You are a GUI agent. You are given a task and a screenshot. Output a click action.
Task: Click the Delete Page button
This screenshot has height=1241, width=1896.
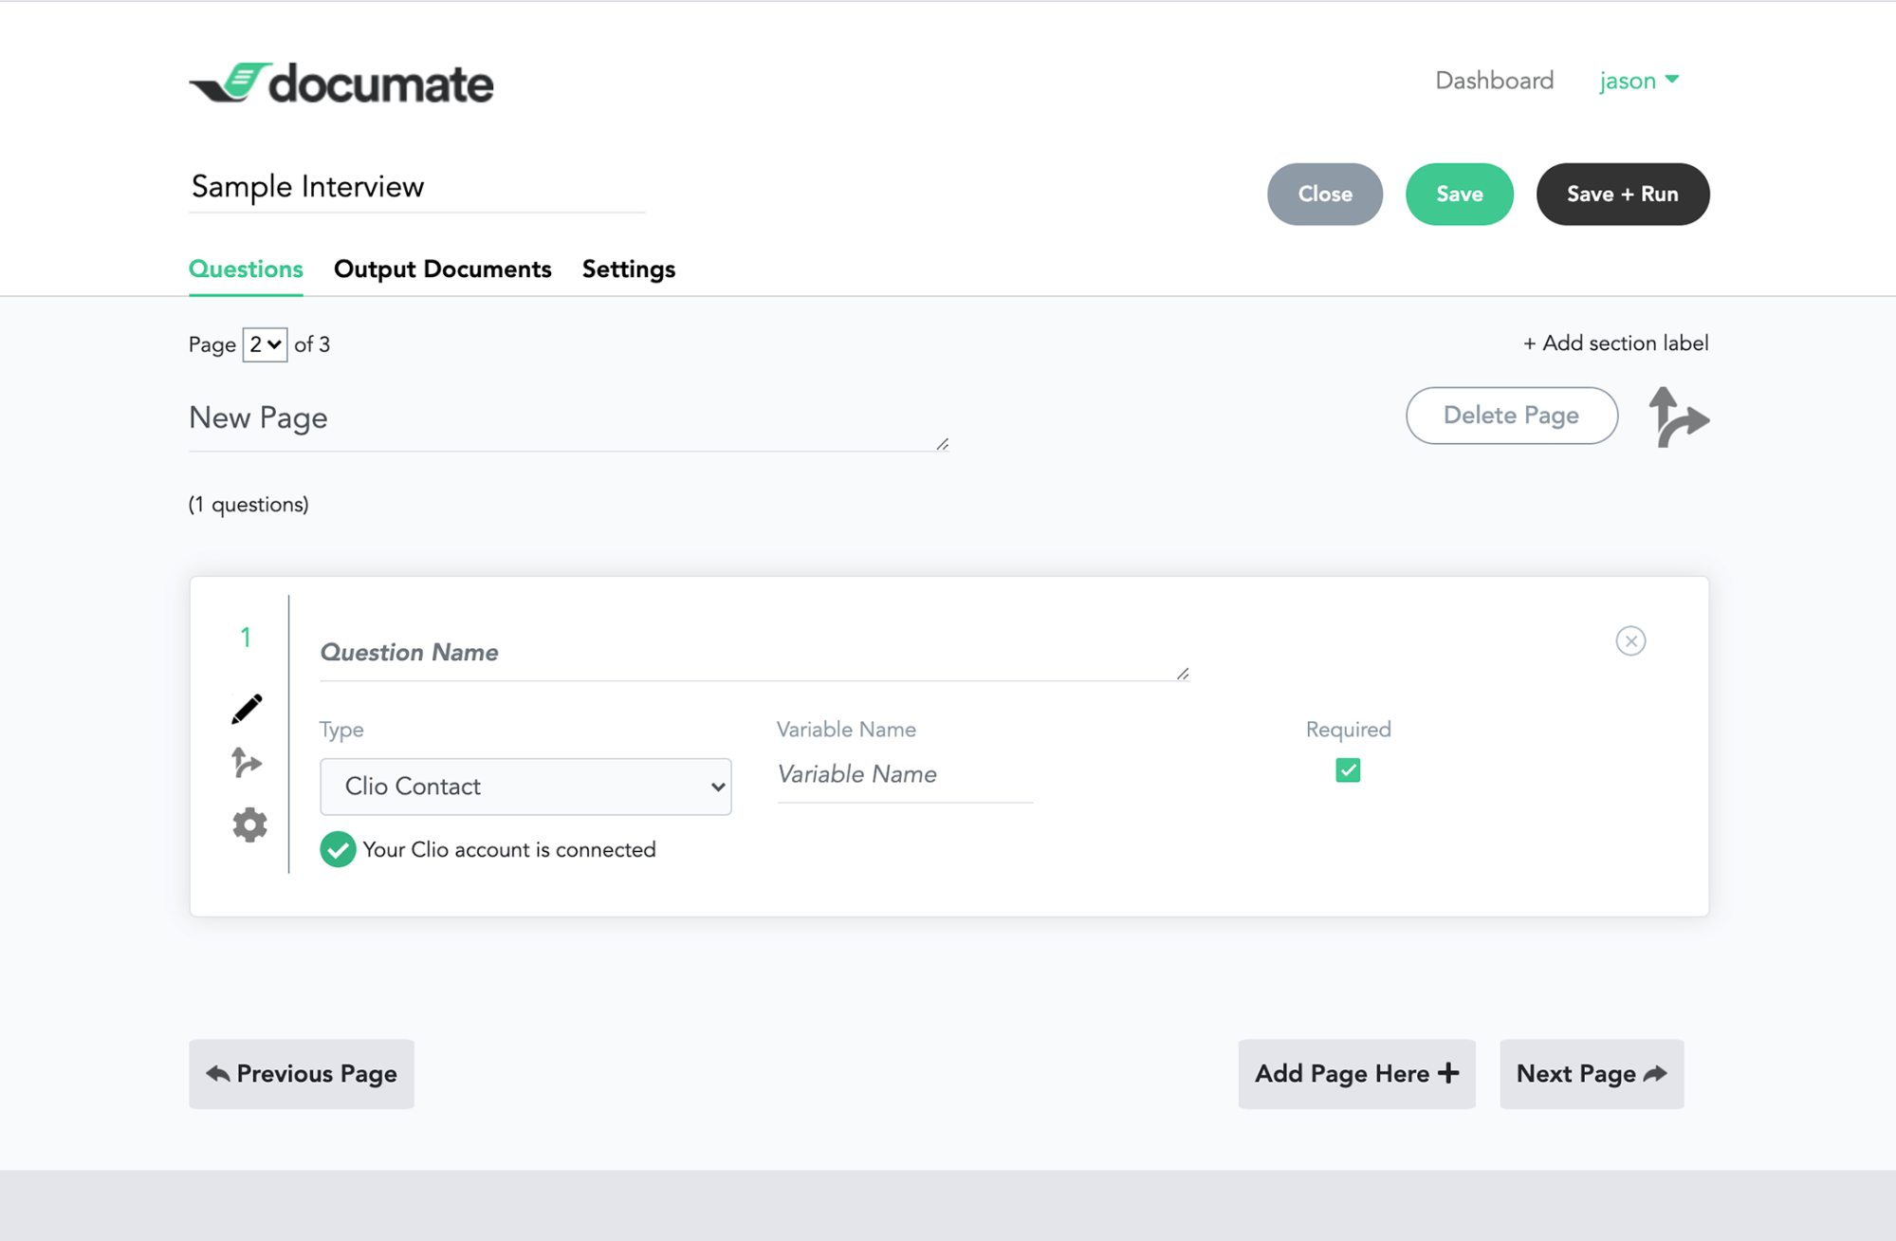click(1511, 416)
